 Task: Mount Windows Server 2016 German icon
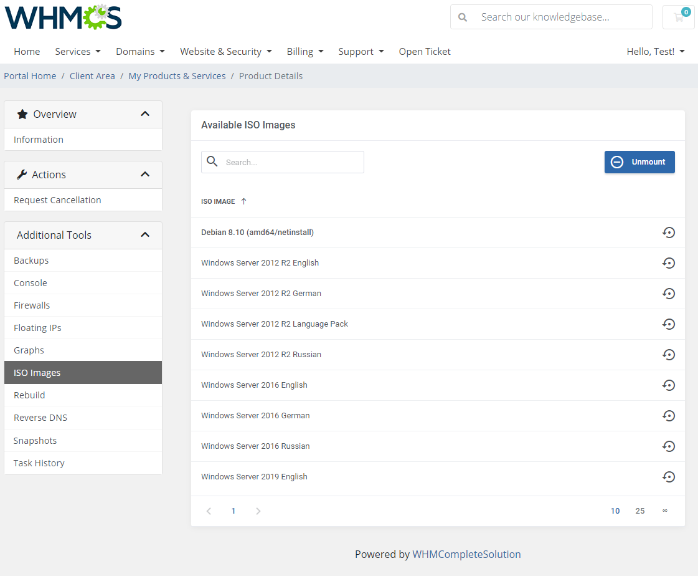pyautogui.click(x=668, y=416)
